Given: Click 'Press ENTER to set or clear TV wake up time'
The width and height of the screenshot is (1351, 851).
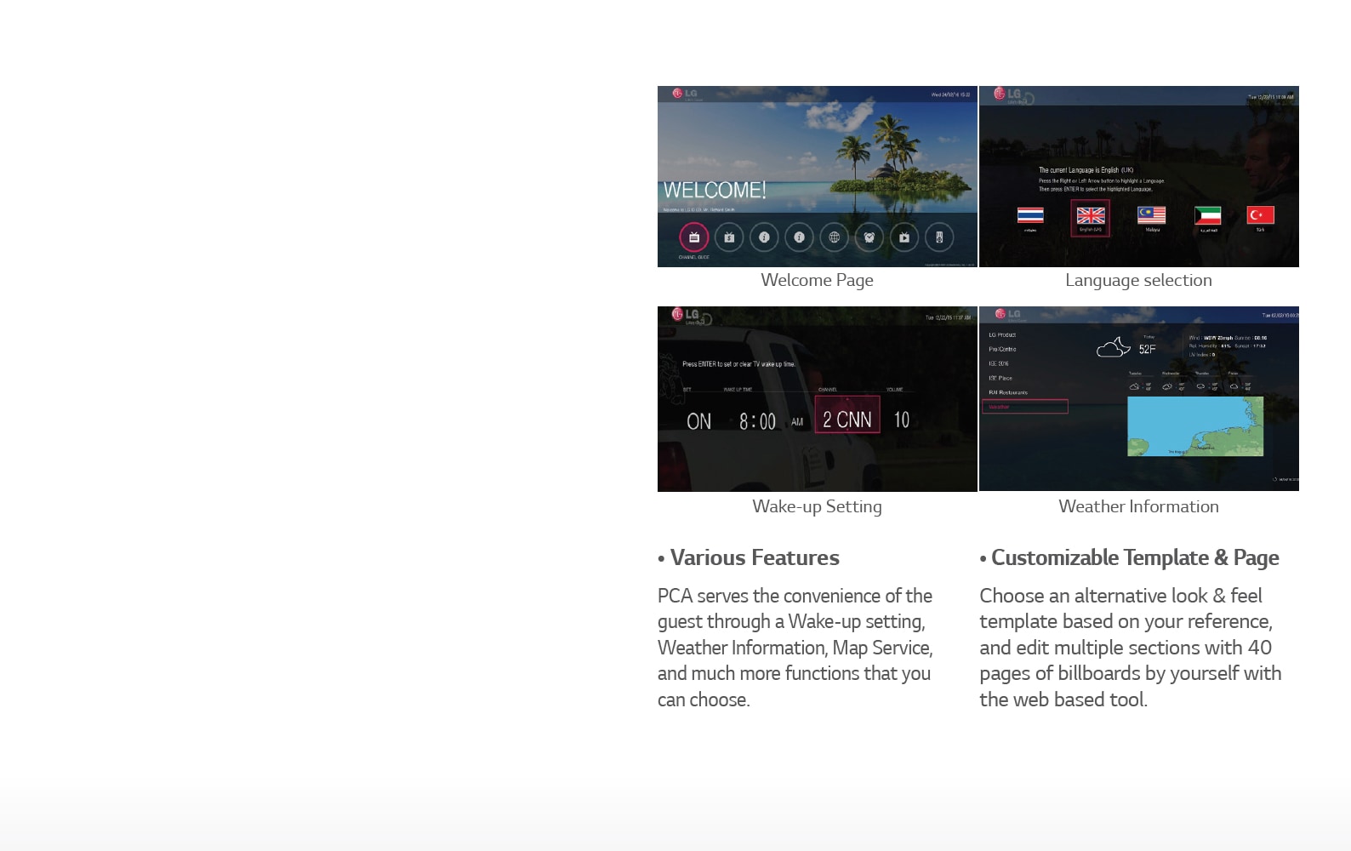Looking at the screenshot, I should pyautogui.click(x=738, y=364).
